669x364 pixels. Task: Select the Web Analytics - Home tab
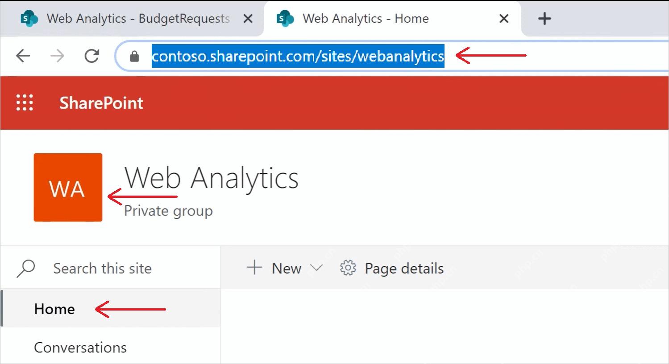coord(393,19)
